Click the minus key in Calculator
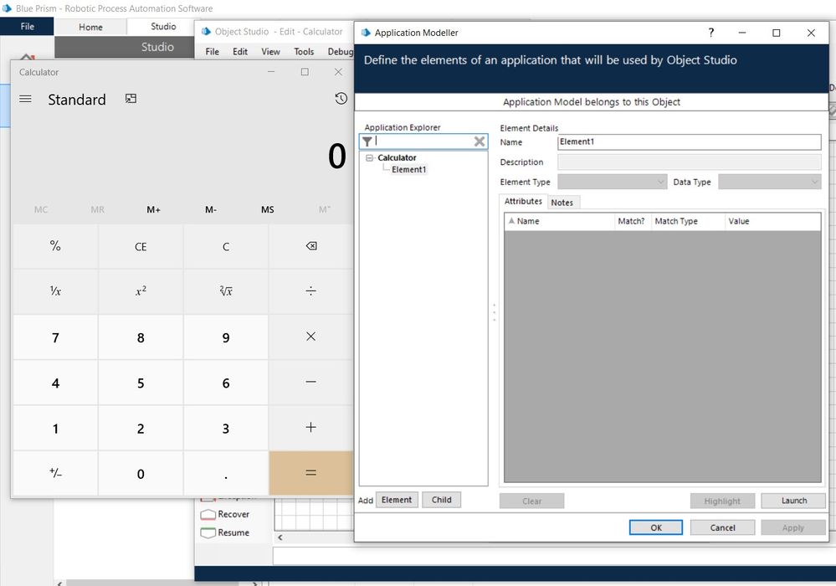Viewport: 836px width, 586px height. point(310,382)
